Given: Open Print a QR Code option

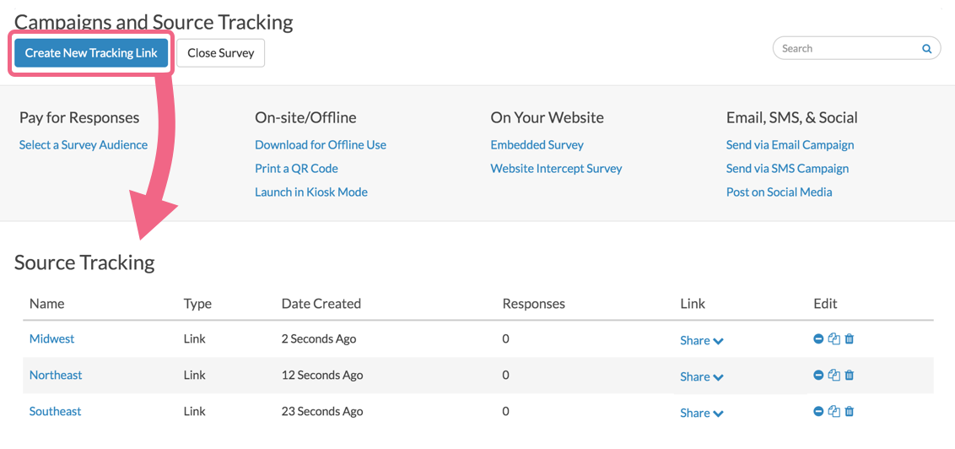Looking at the screenshot, I should pos(296,169).
